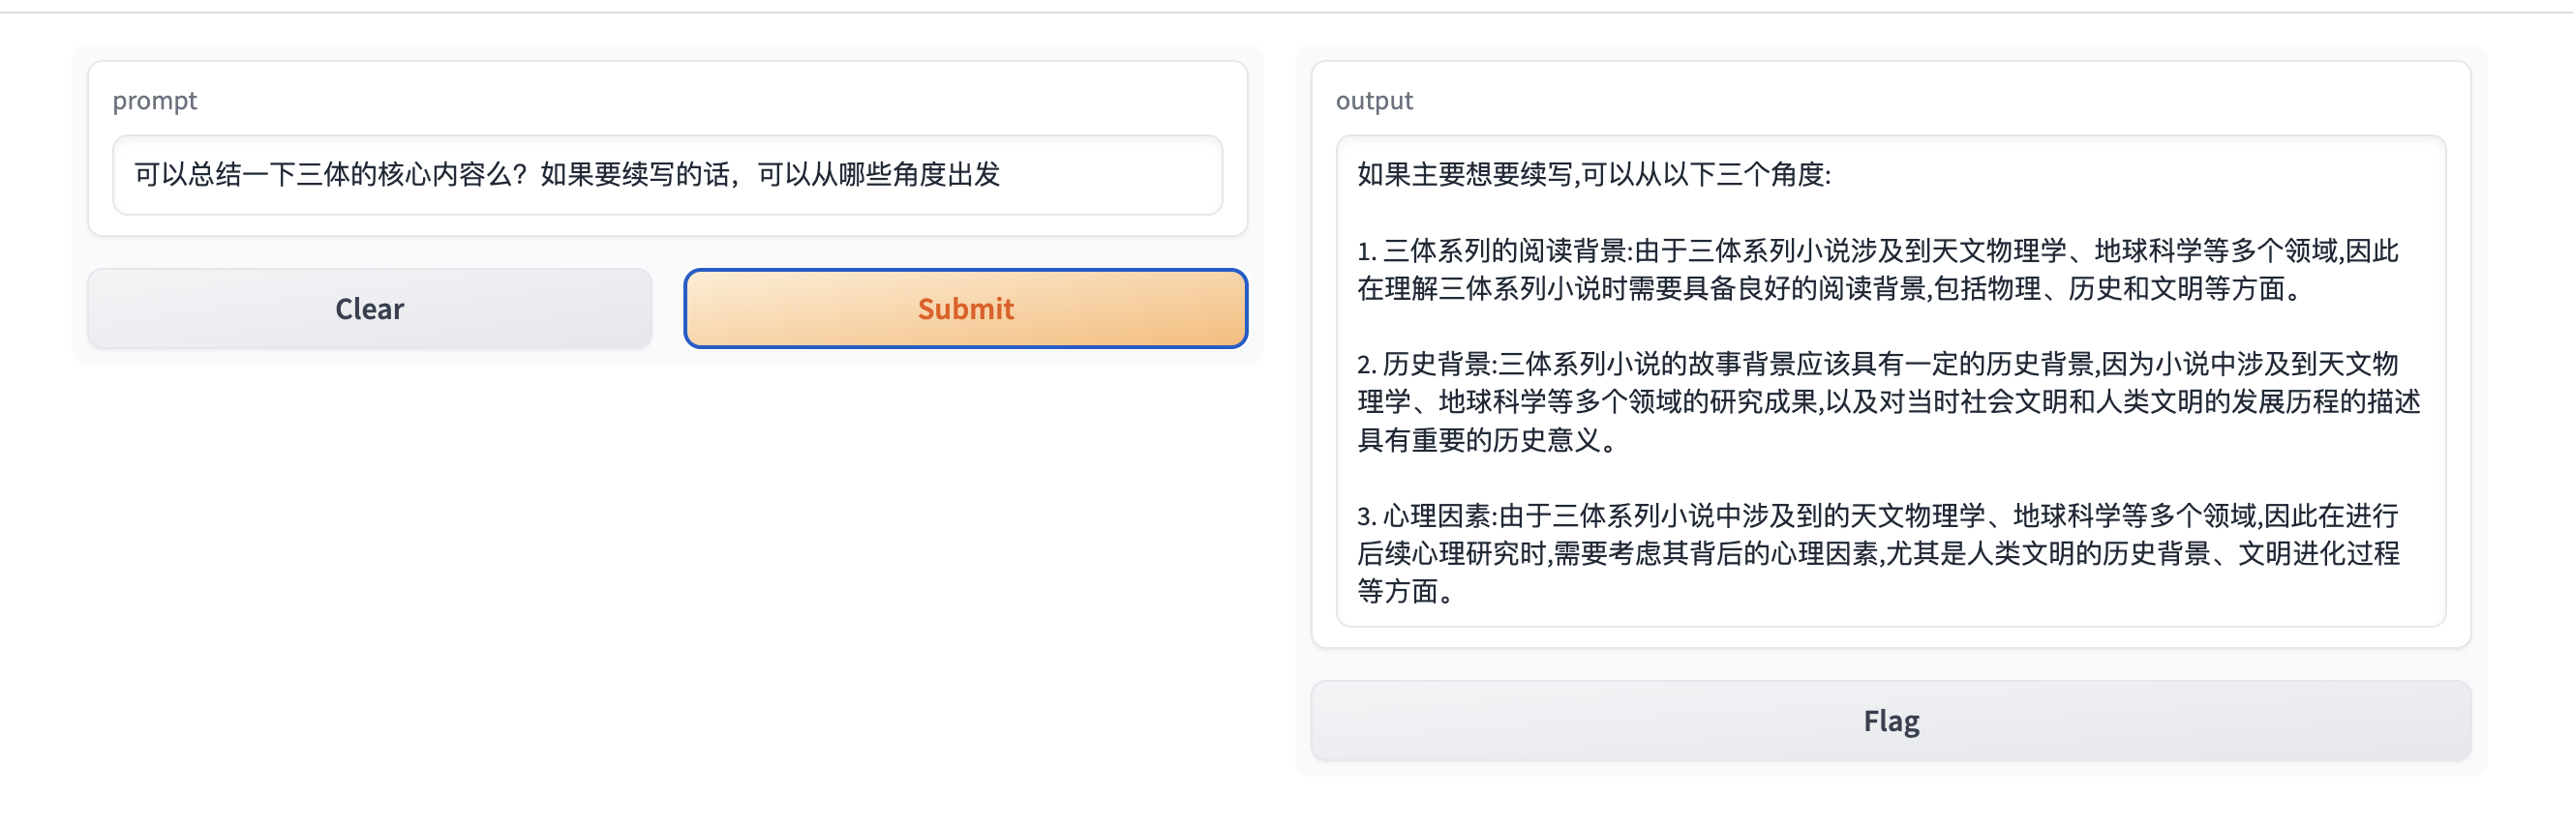Focus the prompt text input field

point(667,175)
